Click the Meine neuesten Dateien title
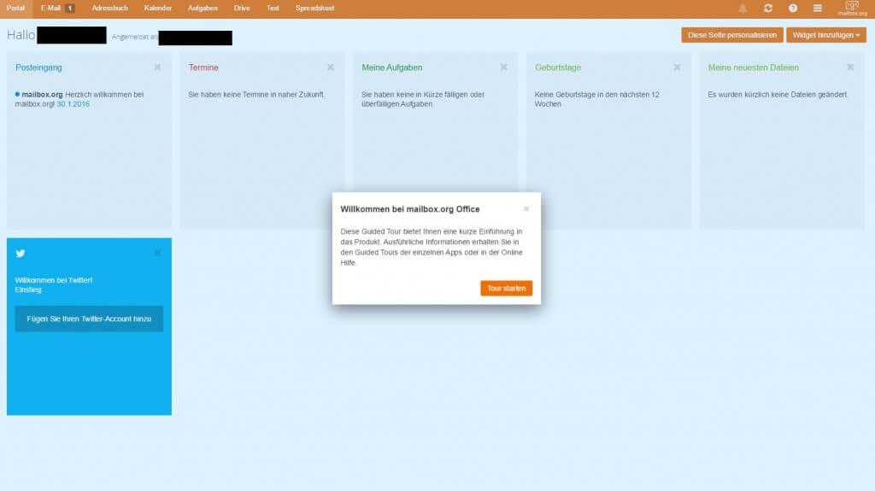This screenshot has width=875, height=491. pos(753,67)
